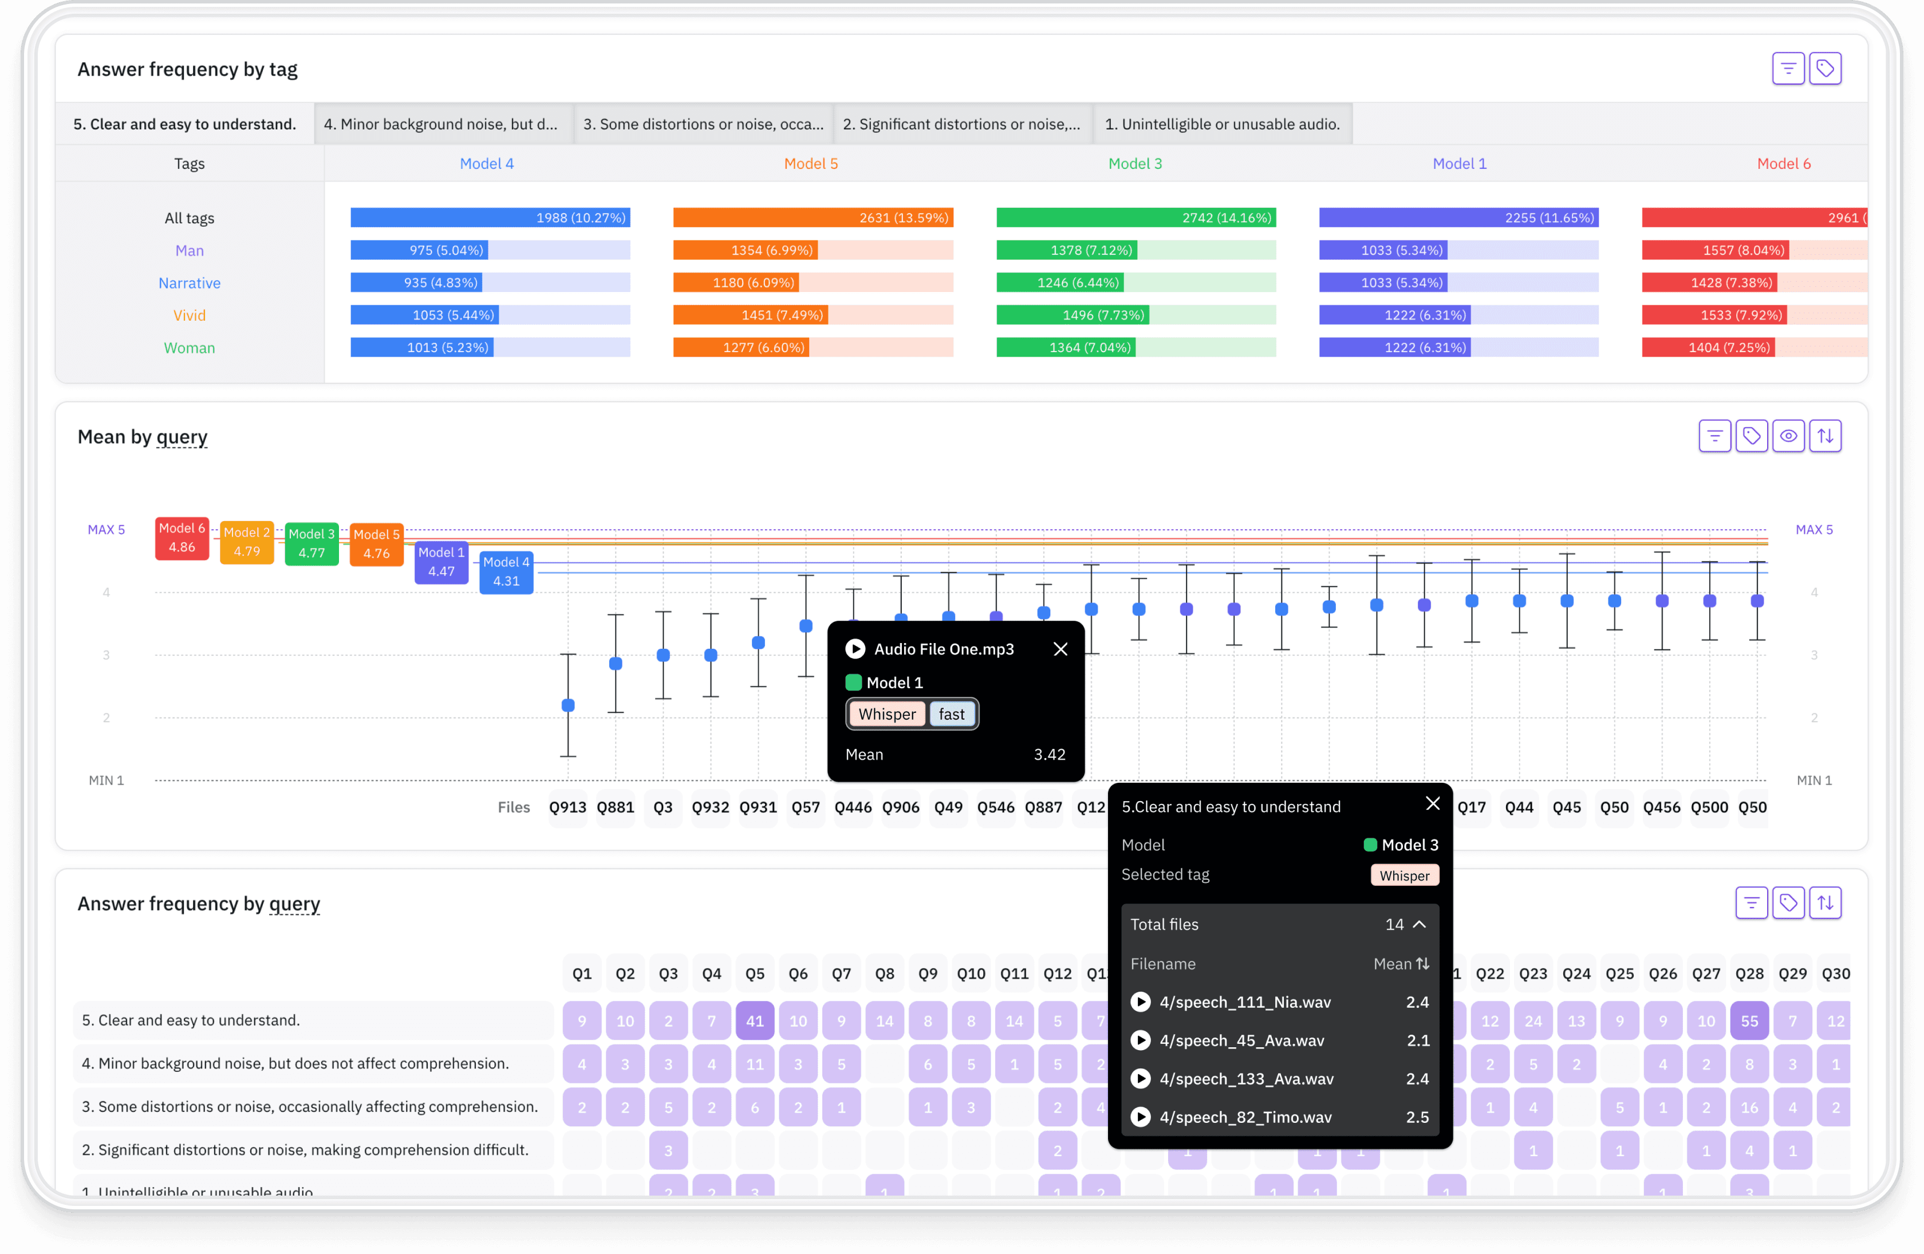1924x1254 pixels.
Task: Select '1. Unintelligible or unusable audio.' tab
Action: (1223, 124)
